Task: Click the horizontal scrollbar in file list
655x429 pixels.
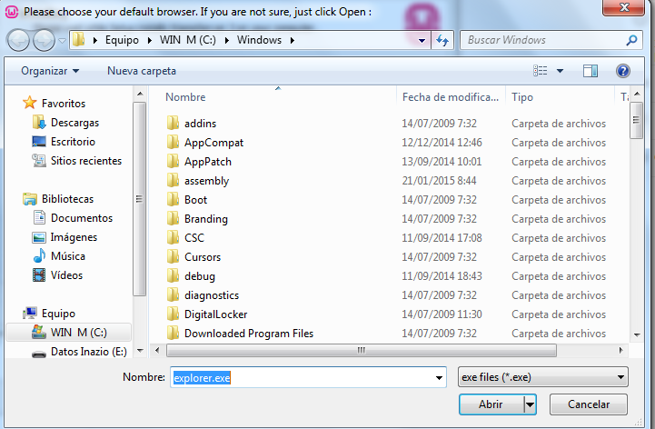Action: pos(363,350)
